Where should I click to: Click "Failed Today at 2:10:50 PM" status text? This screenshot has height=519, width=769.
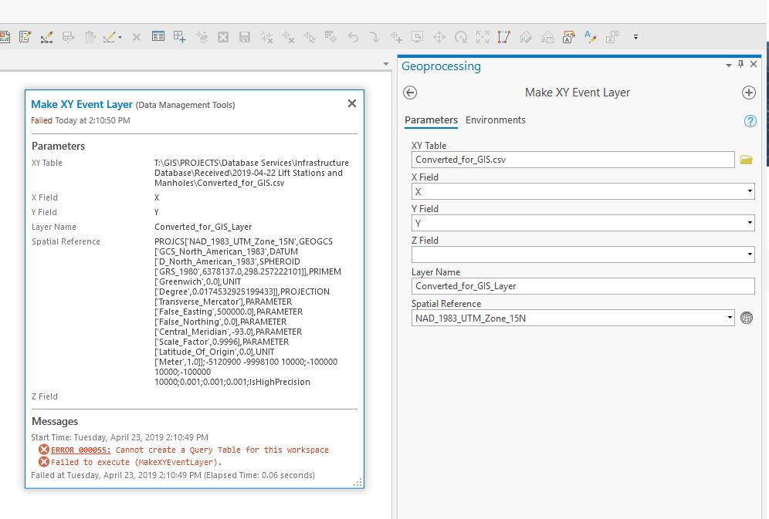[x=80, y=120]
